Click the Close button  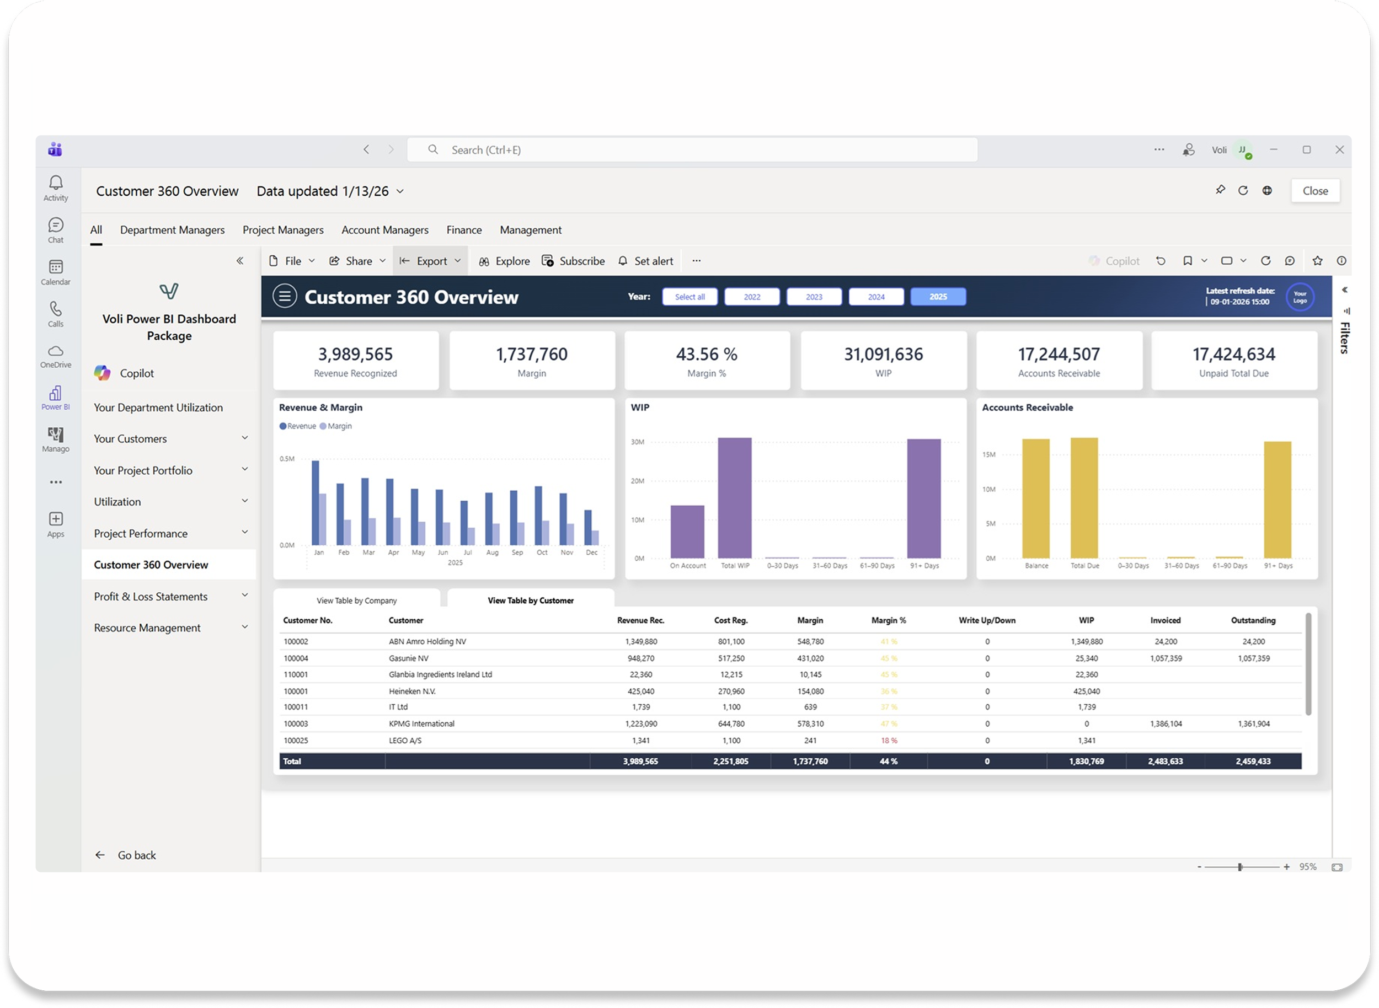click(1315, 191)
